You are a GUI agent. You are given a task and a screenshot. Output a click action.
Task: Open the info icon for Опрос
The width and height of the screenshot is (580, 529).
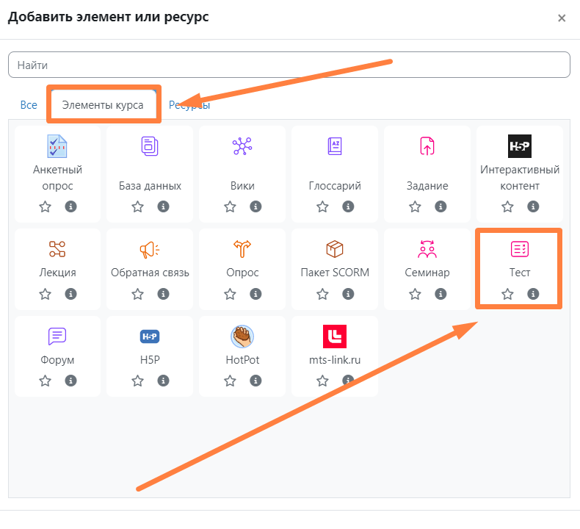255,294
